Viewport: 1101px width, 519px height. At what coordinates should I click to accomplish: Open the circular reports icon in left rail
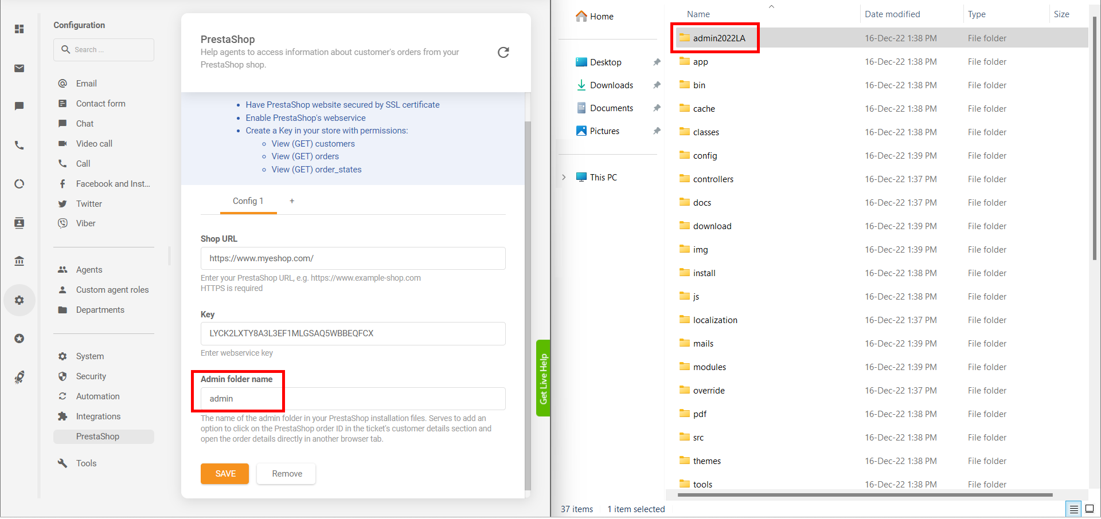pyautogui.click(x=19, y=184)
